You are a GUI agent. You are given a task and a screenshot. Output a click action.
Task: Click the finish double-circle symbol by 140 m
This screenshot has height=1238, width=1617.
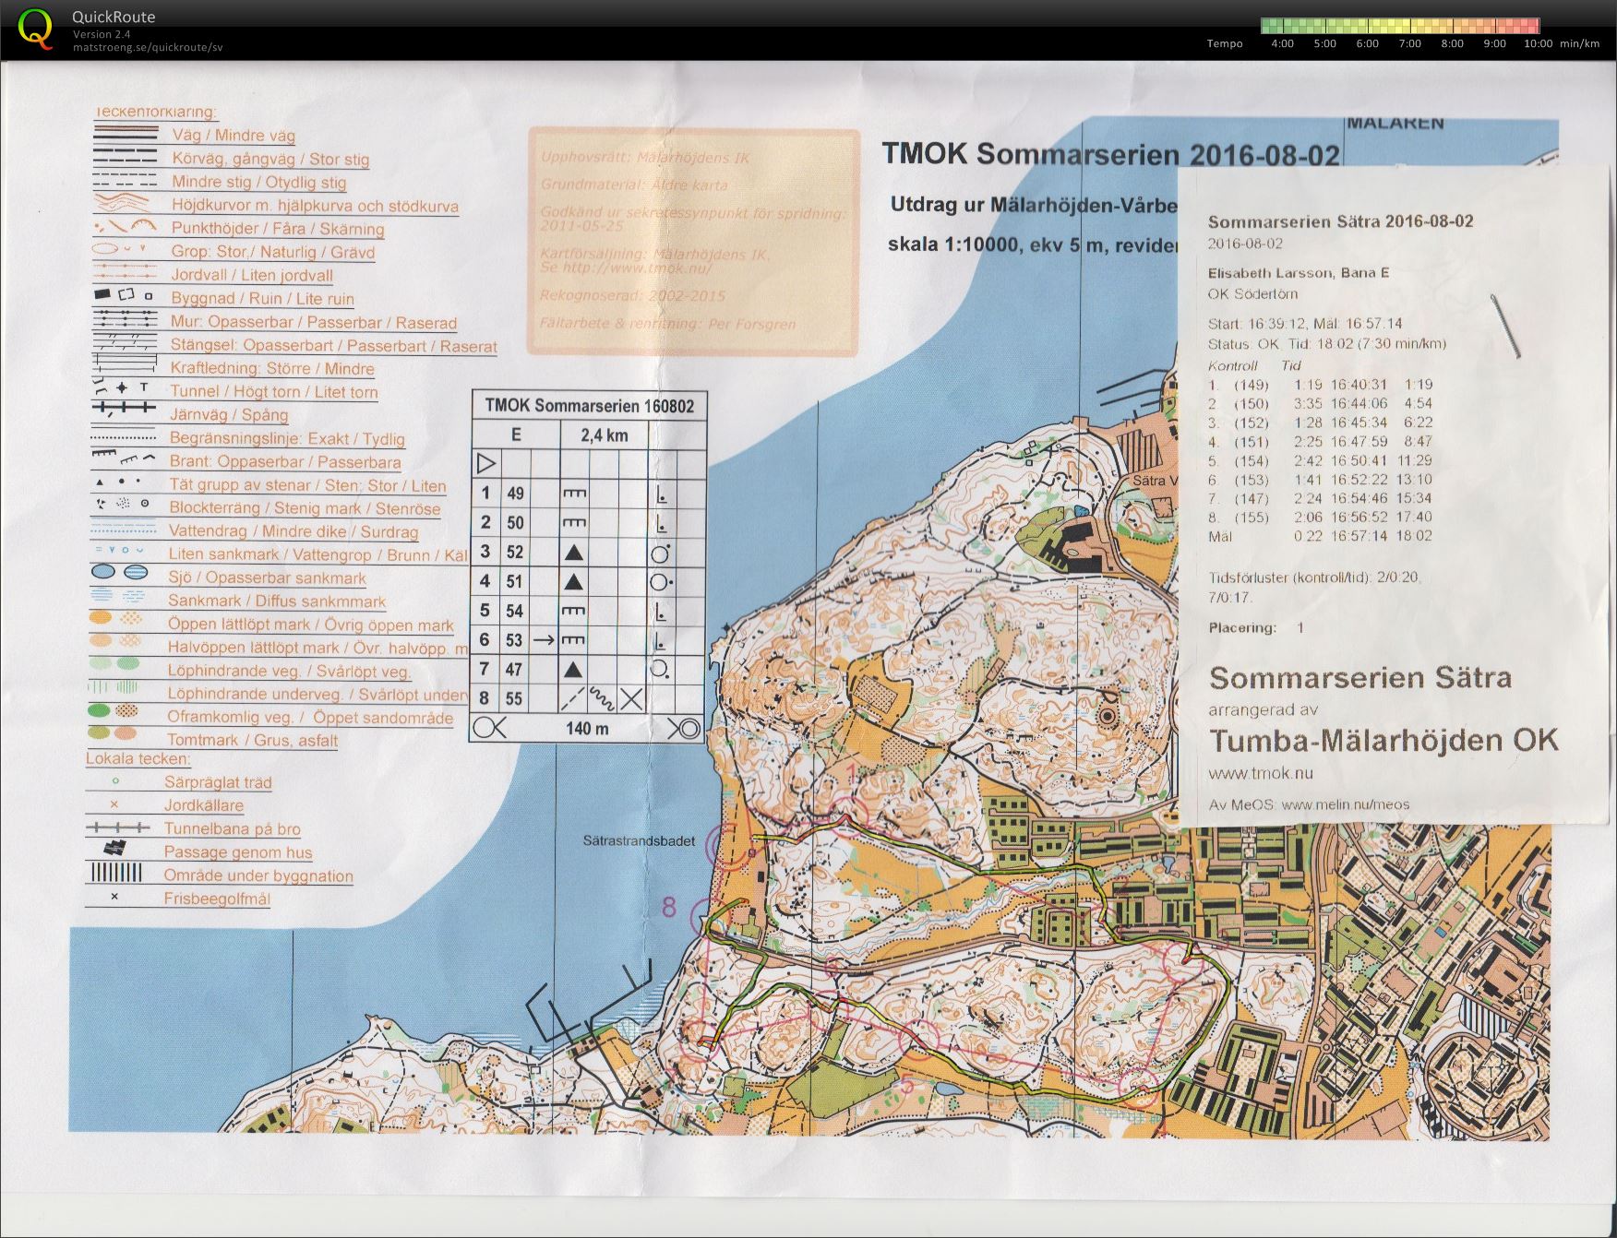click(x=684, y=729)
